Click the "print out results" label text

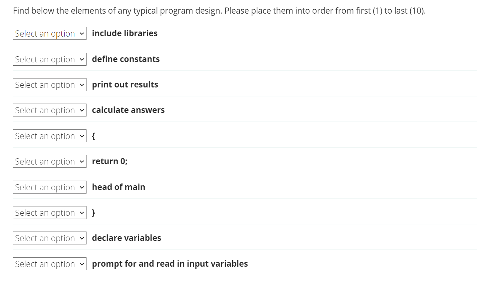tap(125, 85)
